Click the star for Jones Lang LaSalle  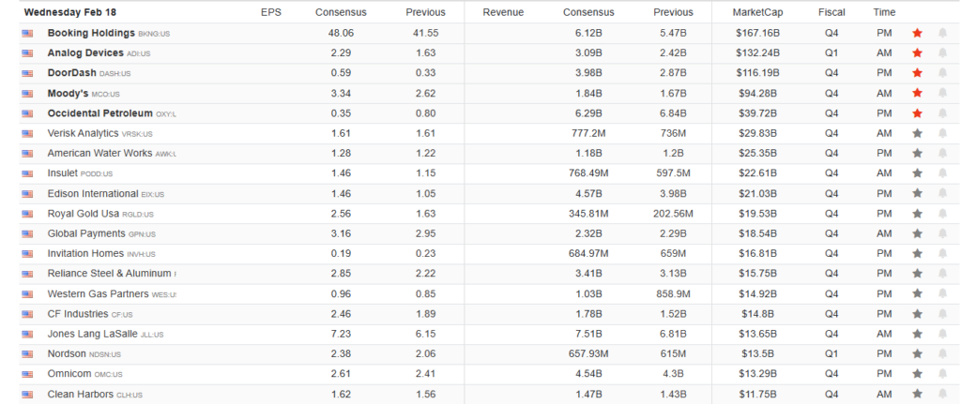[917, 334]
